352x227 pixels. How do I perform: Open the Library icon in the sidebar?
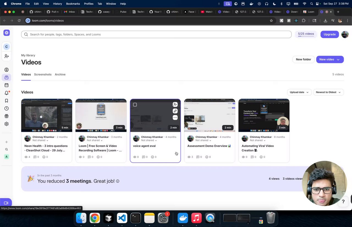point(7,77)
